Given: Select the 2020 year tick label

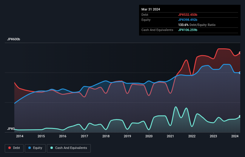Looking at the screenshot, I should pos(149,136).
